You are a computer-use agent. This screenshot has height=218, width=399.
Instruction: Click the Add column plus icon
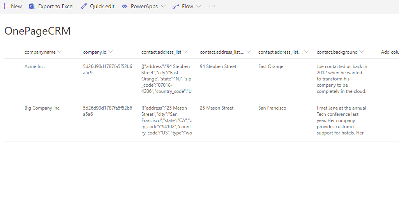point(377,52)
